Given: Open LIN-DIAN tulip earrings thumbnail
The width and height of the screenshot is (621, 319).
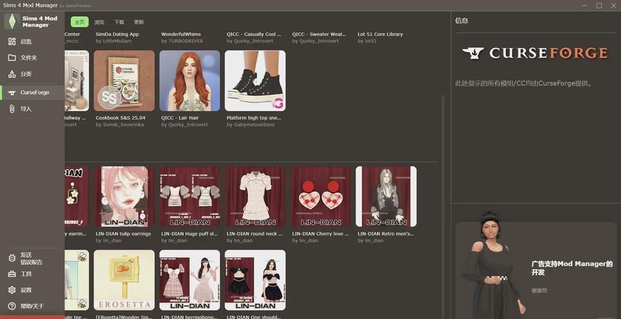Looking at the screenshot, I should coord(124,197).
